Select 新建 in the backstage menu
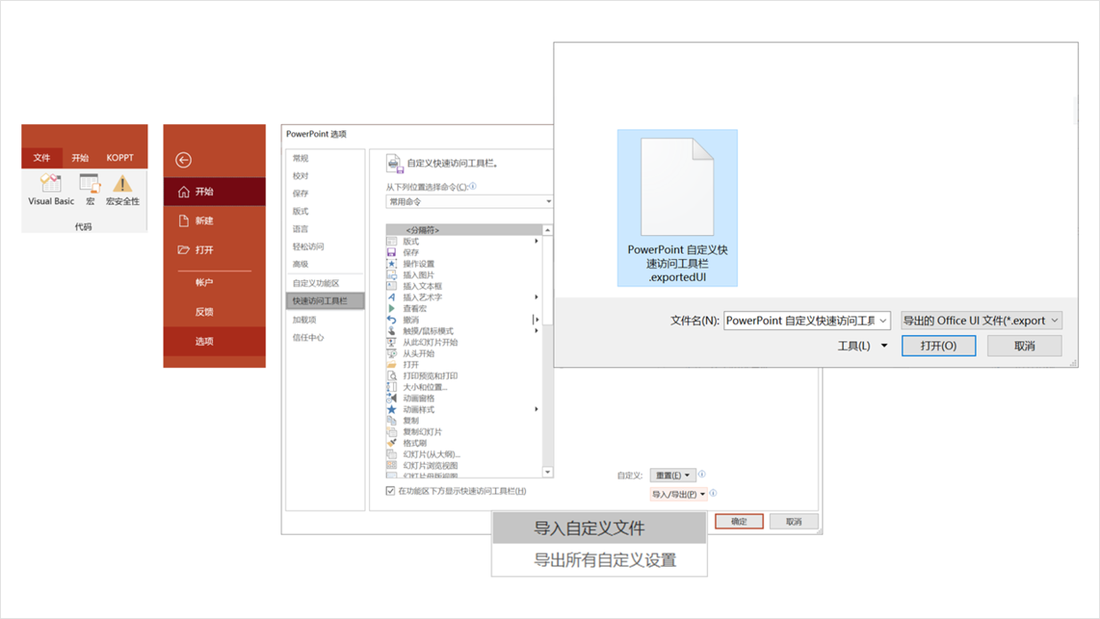Screen dimensions: 1100x619 (x=214, y=221)
